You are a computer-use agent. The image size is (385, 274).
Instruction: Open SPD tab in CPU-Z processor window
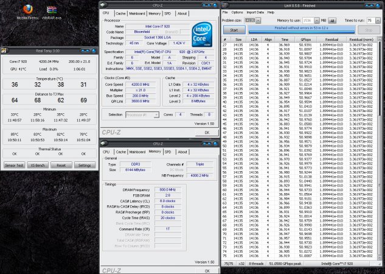[168, 13]
